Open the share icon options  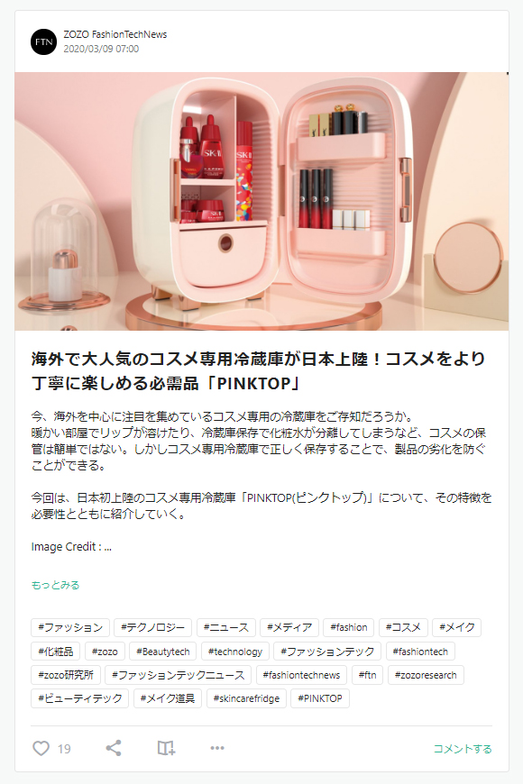click(x=114, y=748)
